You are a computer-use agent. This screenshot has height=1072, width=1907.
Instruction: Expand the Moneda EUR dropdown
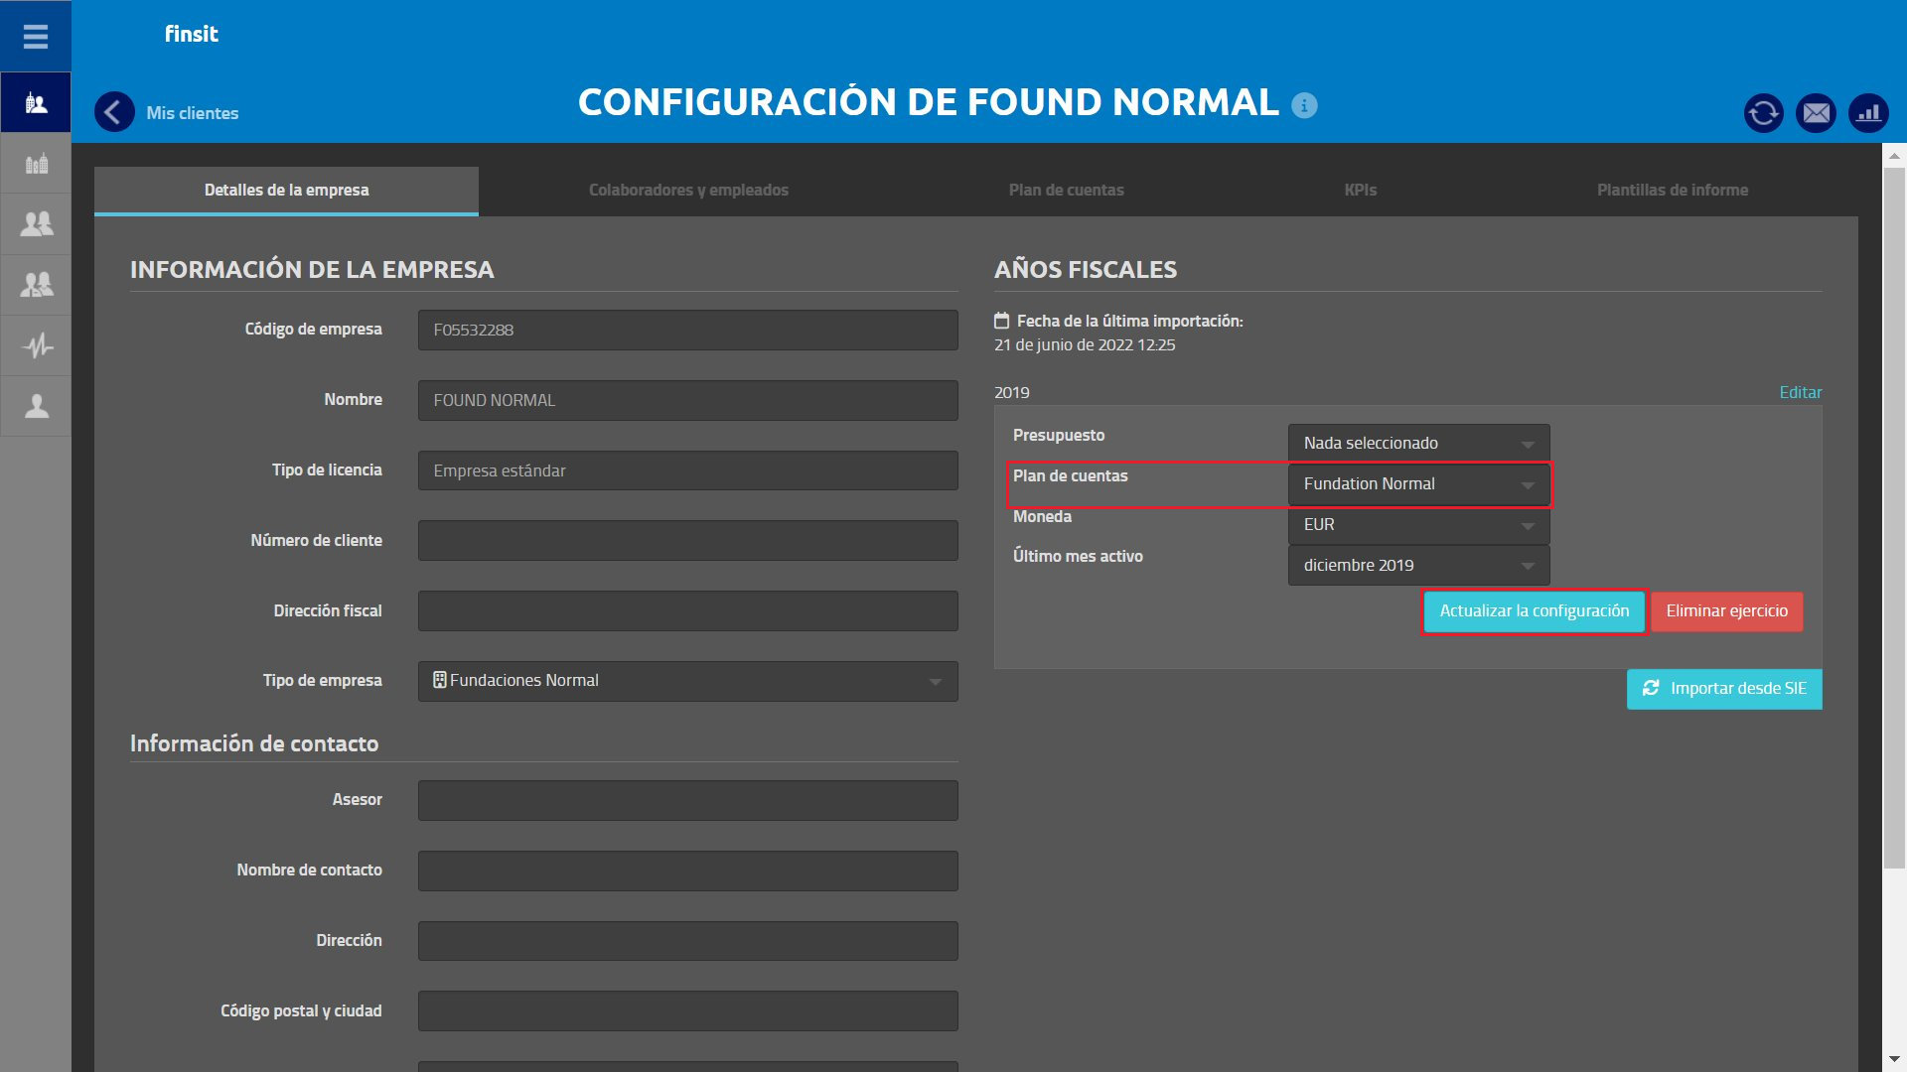point(1418,524)
